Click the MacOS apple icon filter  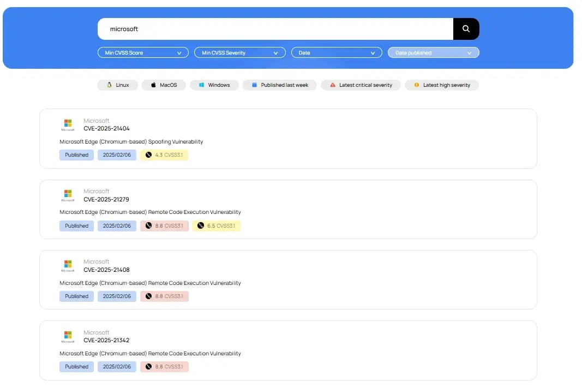[154, 85]
